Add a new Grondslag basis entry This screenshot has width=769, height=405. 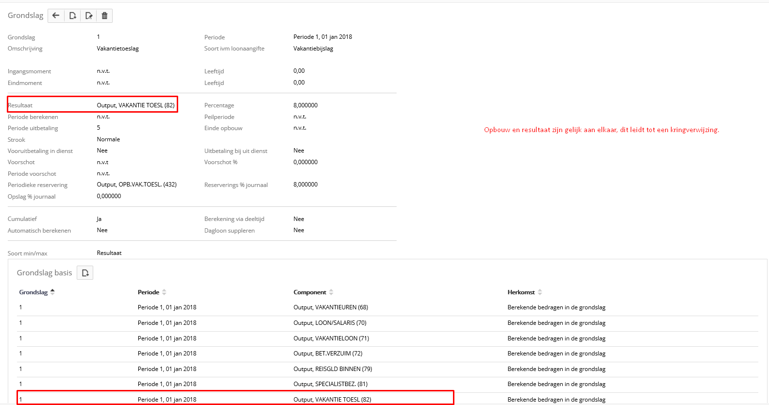click(x=85, y=273)
